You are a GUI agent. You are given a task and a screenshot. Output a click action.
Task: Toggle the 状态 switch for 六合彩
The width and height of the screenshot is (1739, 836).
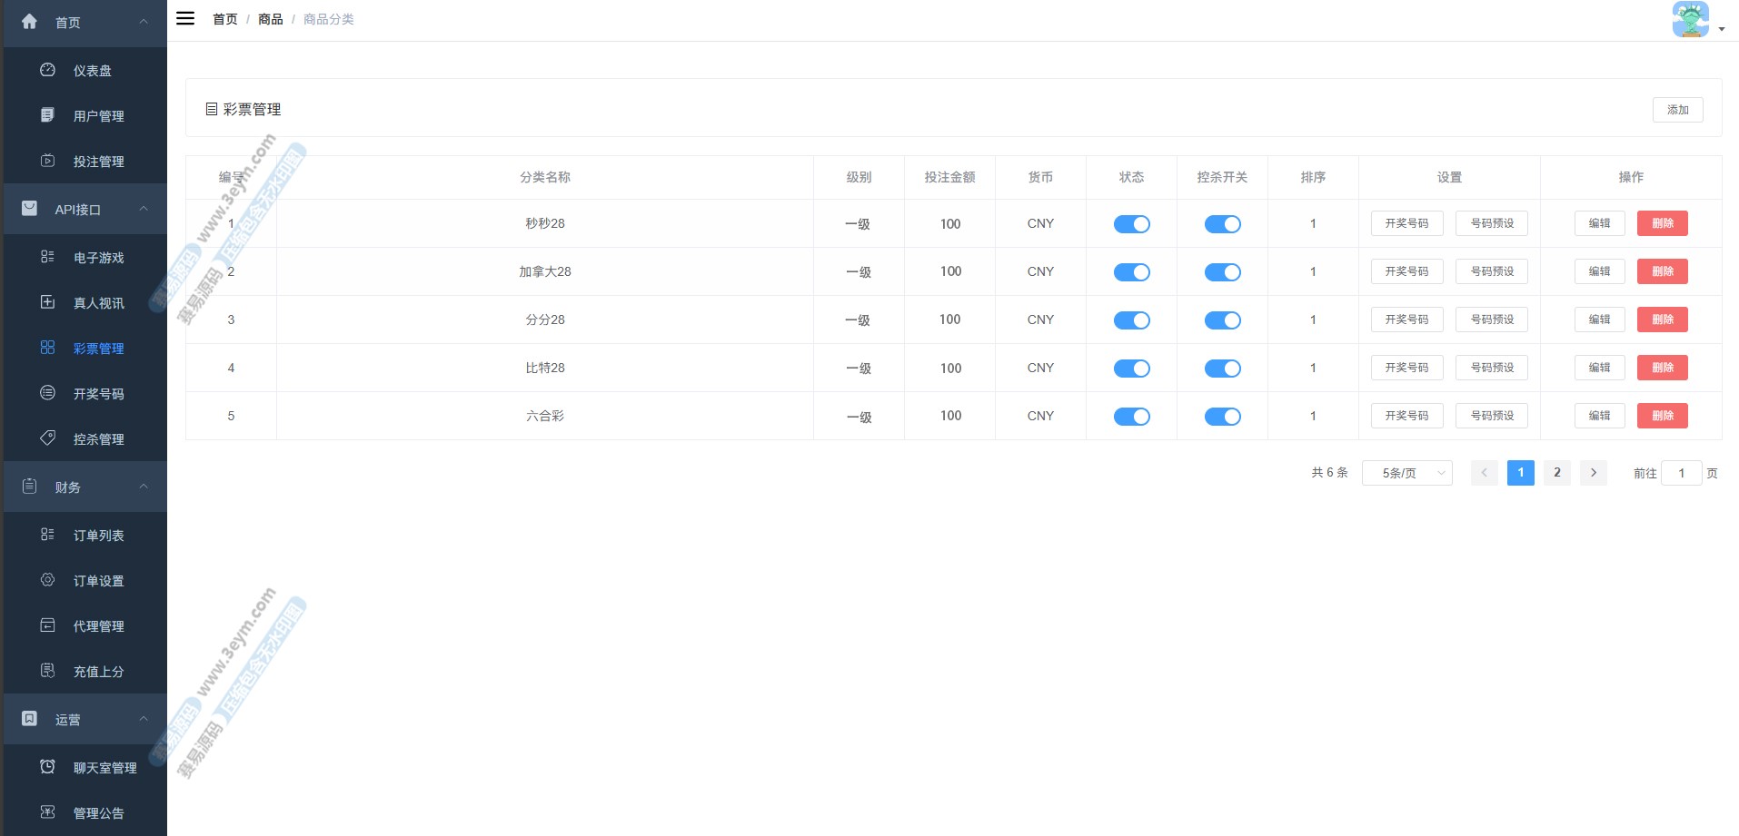1131,417
